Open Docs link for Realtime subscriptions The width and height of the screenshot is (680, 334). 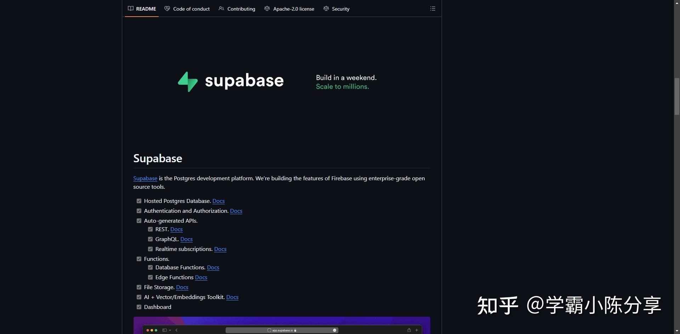(220, 249)
